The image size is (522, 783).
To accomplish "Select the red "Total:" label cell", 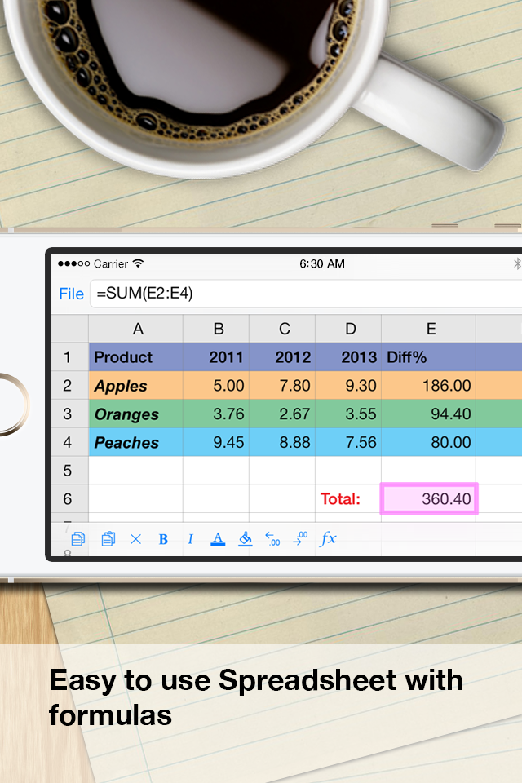I will tap(348, 499).
